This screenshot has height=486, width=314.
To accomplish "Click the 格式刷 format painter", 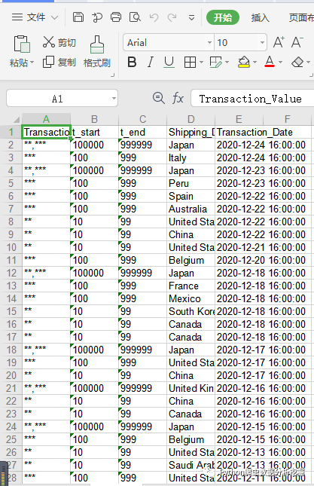I will pos(97,51).
